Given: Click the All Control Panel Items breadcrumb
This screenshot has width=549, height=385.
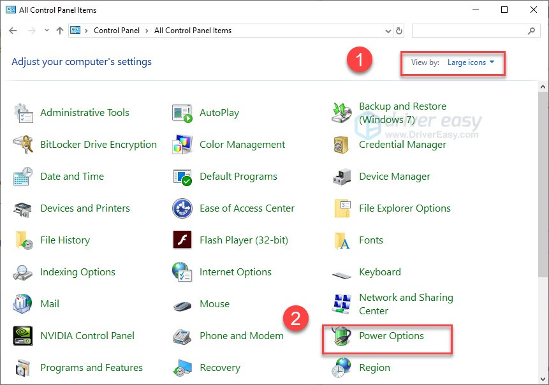Looking at the screenshot, I should pyautogui.click(x=193, y=31).
